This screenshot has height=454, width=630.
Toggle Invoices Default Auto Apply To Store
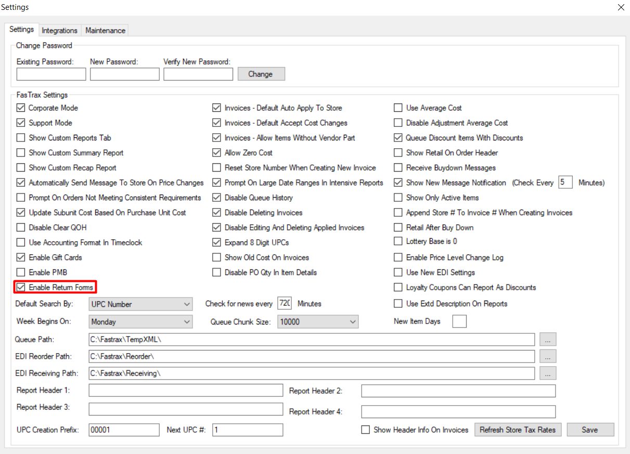217,108
